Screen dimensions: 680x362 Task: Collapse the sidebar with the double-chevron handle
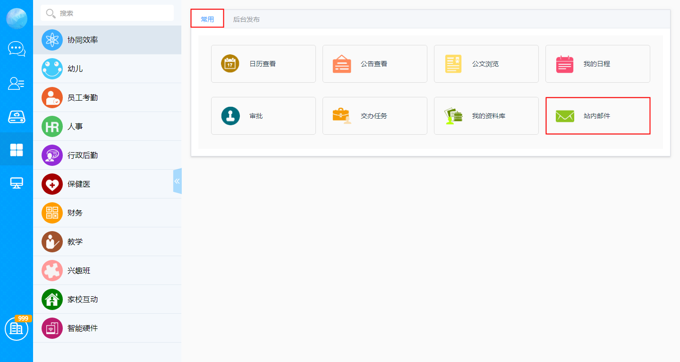[177, 181]
